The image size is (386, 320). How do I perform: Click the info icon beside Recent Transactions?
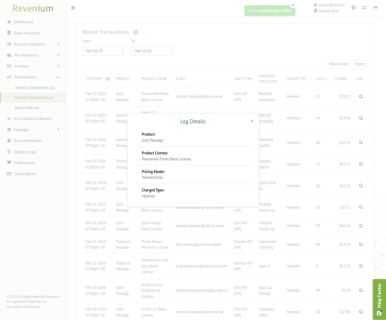click(x=136, y=32)
